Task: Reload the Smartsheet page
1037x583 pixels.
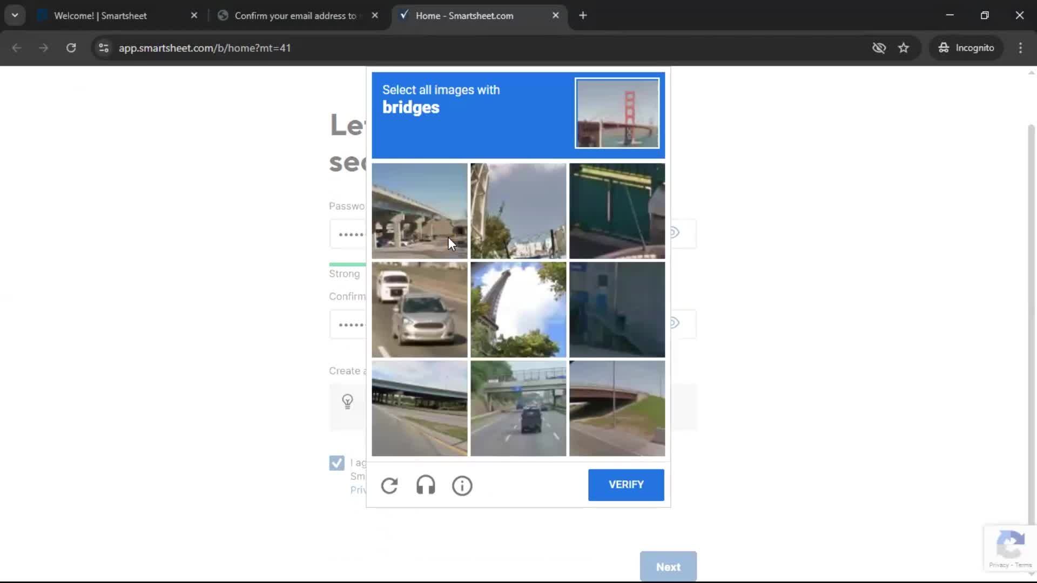Action: [x=71, y=48]
